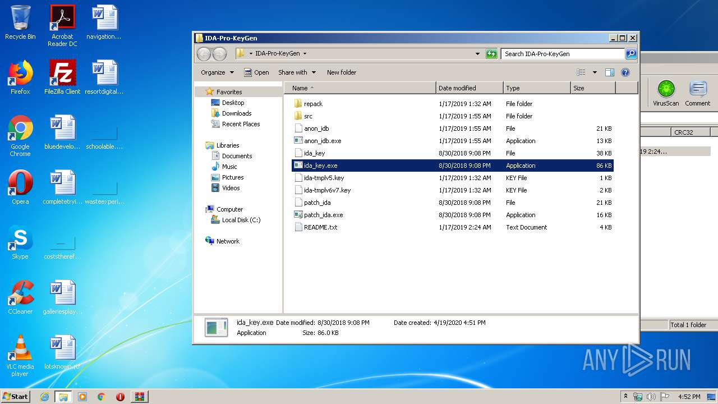718x404 pixels.
Task: Click the volume speaker tray icon
Action: click(x=651, y=397)
